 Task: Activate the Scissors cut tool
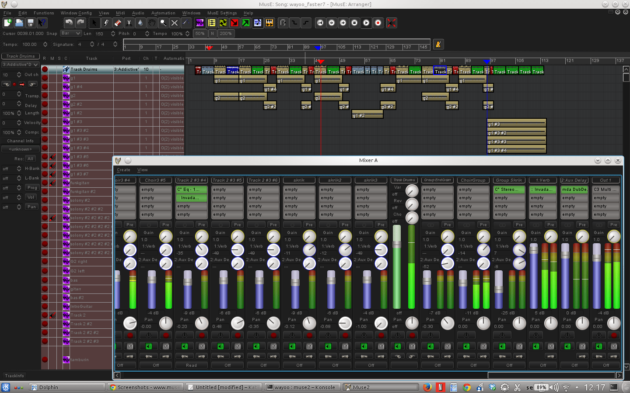[129, 23]
